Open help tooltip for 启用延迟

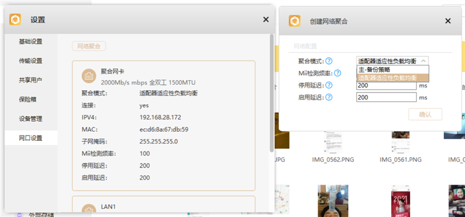(329, 97)
